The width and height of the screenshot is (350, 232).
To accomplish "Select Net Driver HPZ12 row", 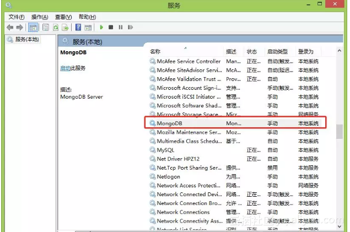I will pyautogui.click(x=235, y=159).
